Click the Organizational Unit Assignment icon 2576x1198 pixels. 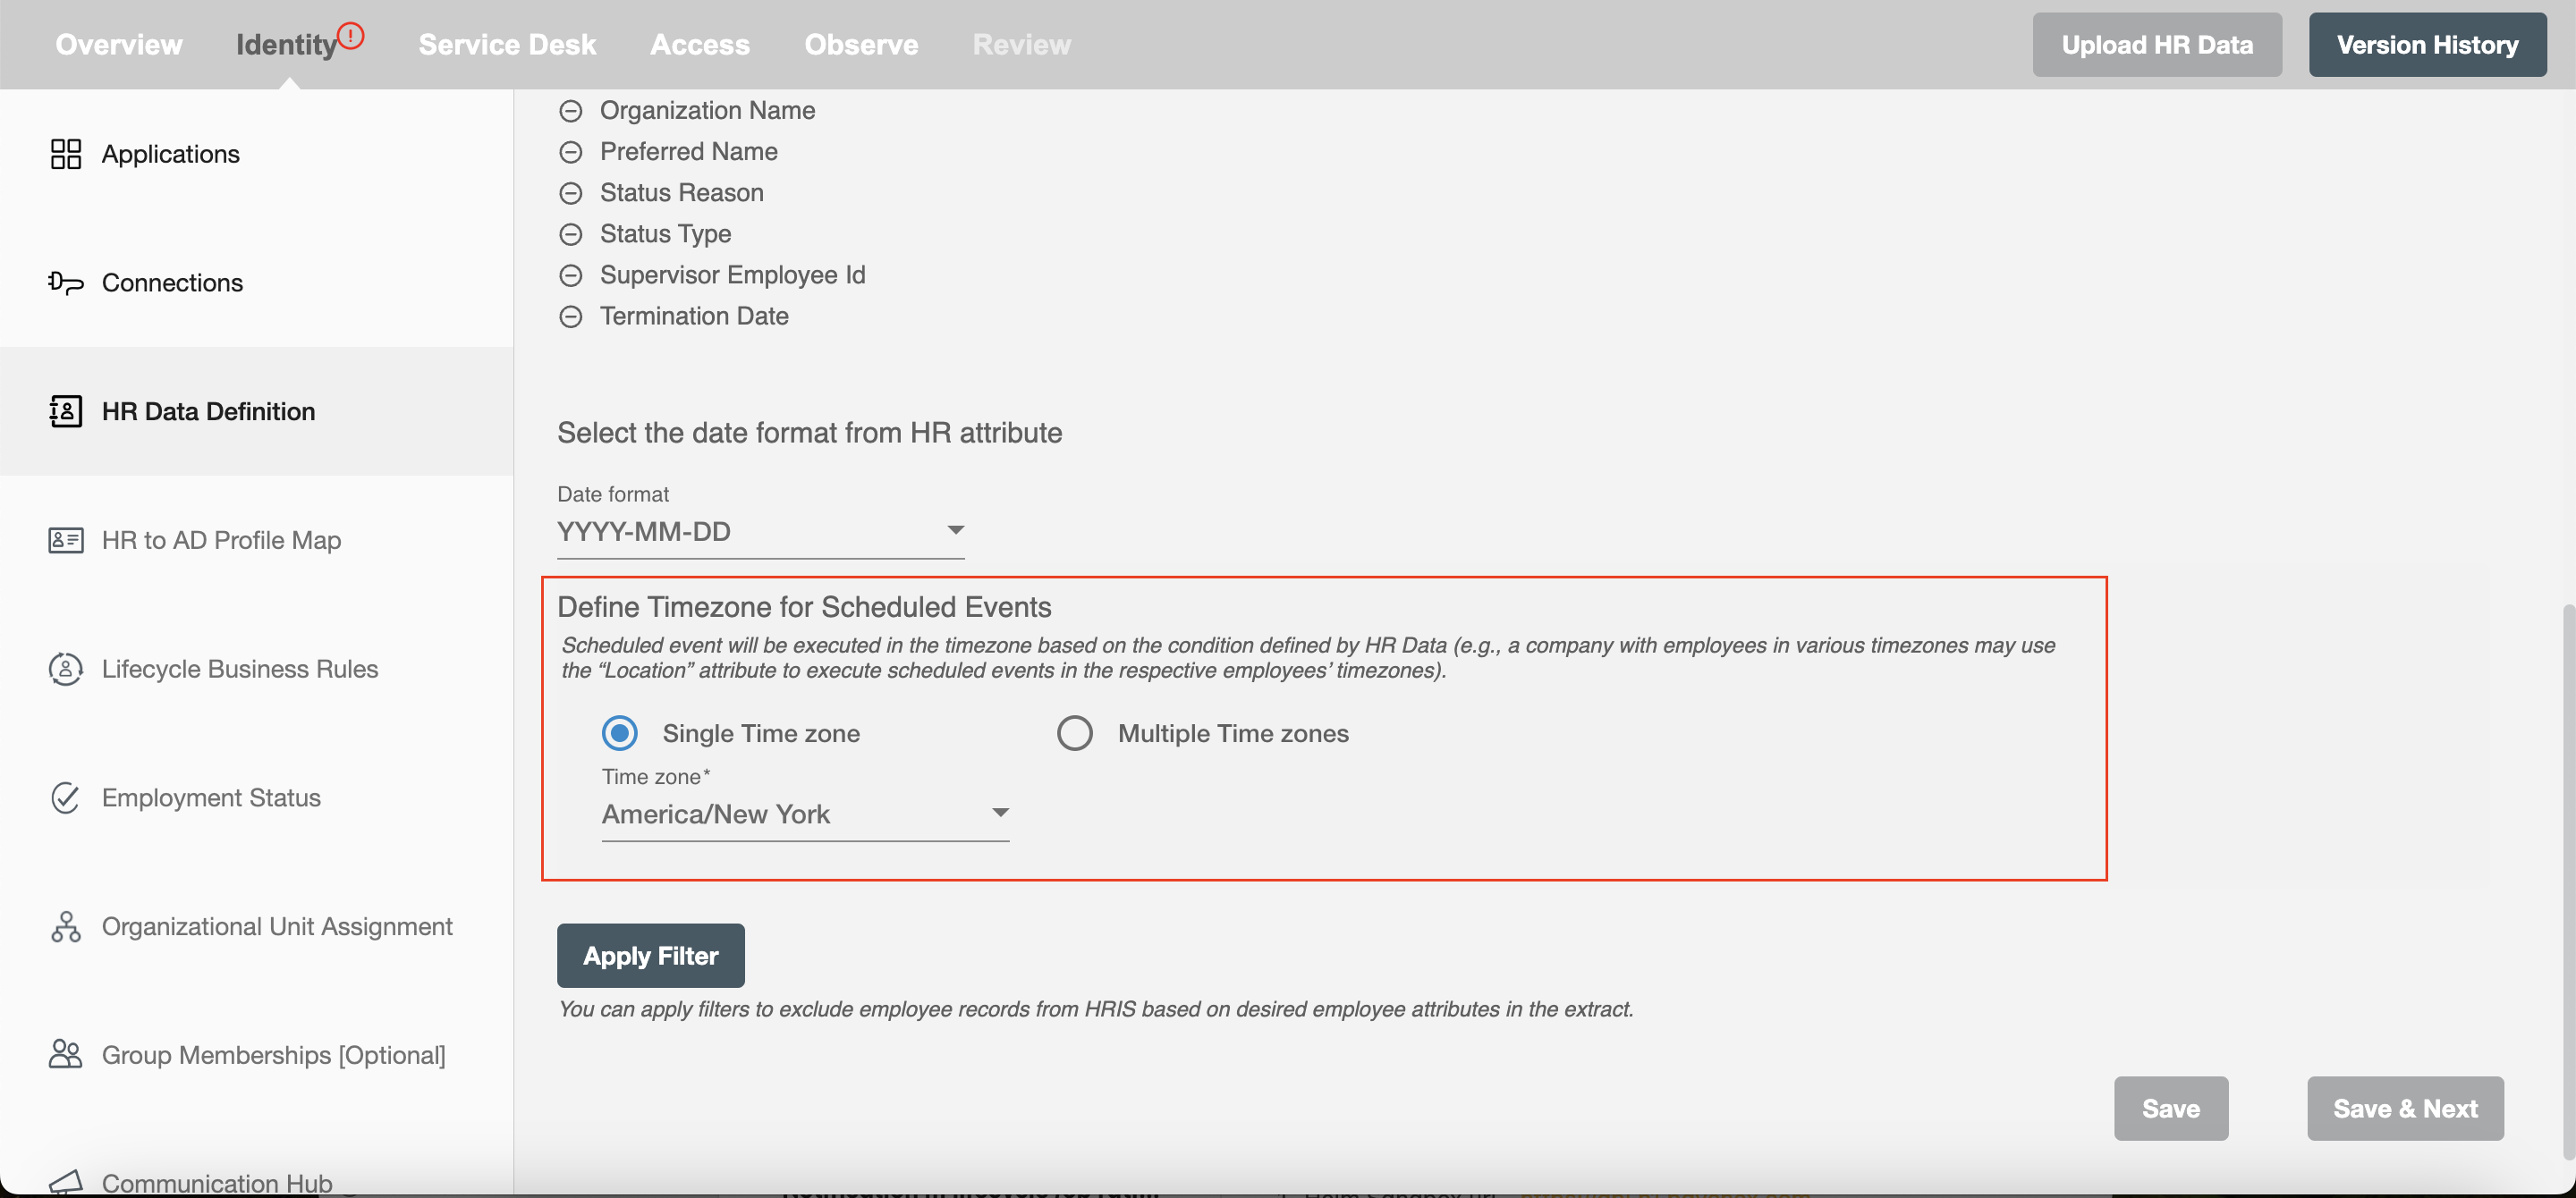tap(64, 925)
